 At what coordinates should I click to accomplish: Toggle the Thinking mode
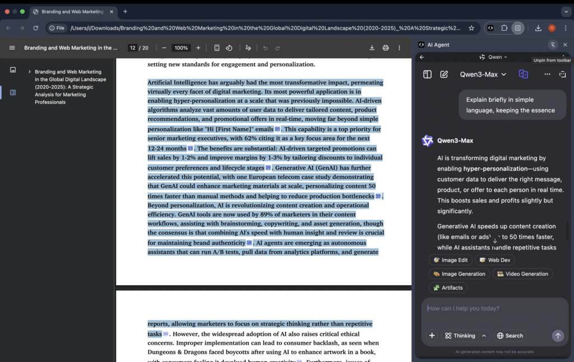coord(460,336)
